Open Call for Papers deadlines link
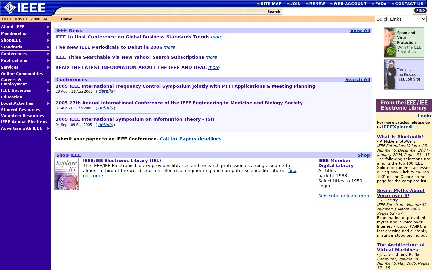This screenshot has height=270, width=432. click(x=191, y=139)
